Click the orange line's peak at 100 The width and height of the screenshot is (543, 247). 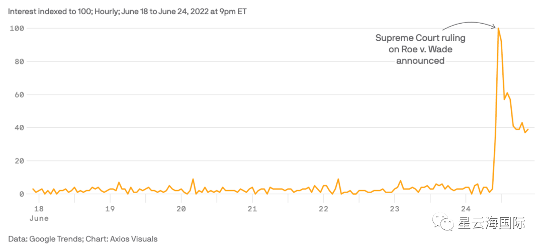point(498,28)
